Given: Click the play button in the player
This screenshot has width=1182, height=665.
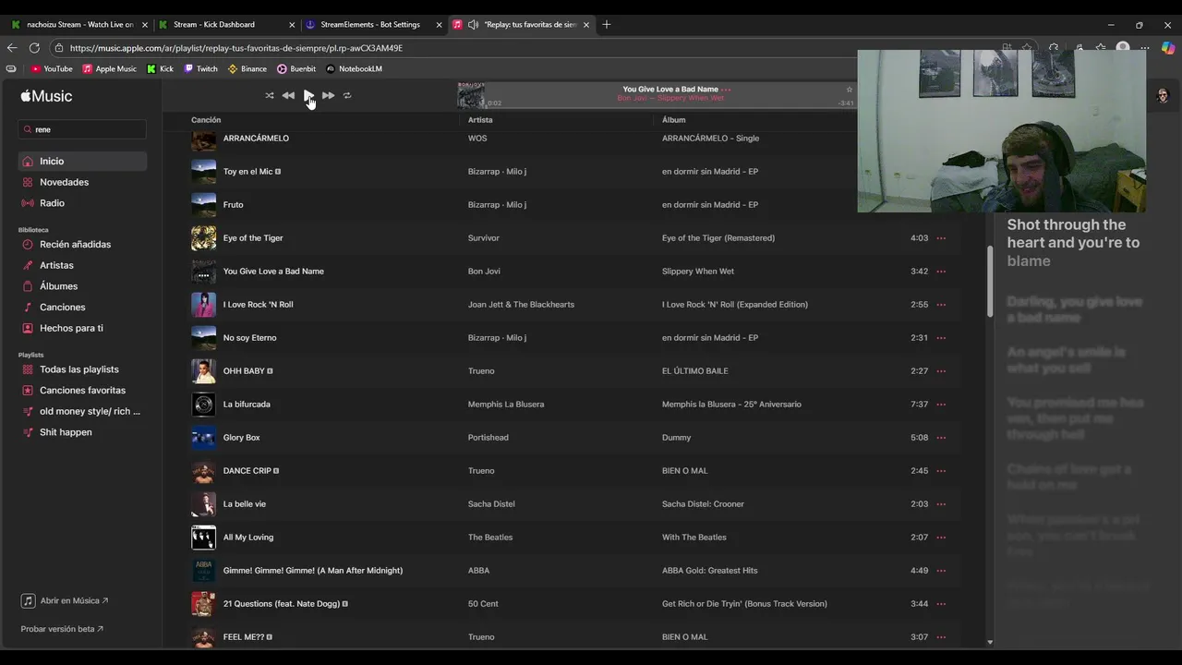Looking at the screenshot, I should (308, 95).
